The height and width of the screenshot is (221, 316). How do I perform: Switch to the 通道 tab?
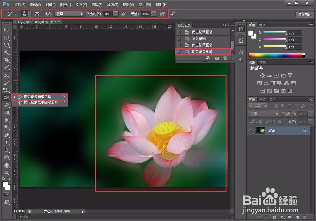click(262, 99)
